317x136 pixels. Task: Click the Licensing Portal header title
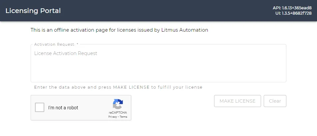[x=33, y=11]
